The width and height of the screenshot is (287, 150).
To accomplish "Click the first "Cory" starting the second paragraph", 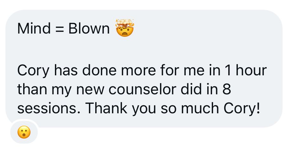I will click(x=33, y=71).
